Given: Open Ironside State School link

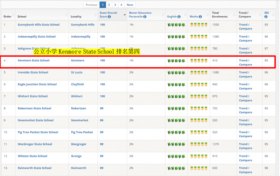Looking at the screenshot, I should [x=33, y=72].
